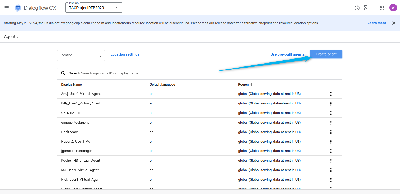Click region cell in Healthcare row
The image size is (400, 194).
[x=269, y=132]
